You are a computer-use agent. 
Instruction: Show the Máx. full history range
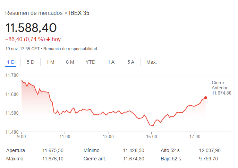pyautogui.click(x=152, y=62)
